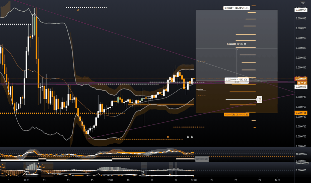Screen dimensions: 311x183
Task: Click the orange X marker above bottom dotted line
Action: click(168, 137)
